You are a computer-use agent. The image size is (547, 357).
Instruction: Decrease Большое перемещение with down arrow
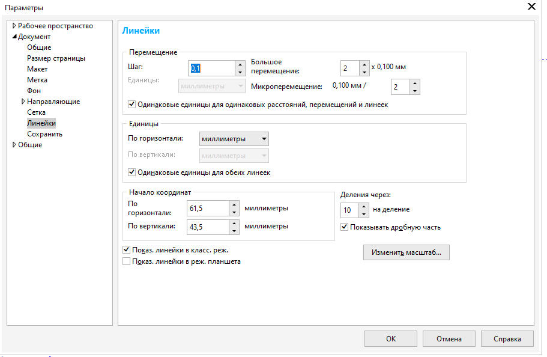(364, 72)
